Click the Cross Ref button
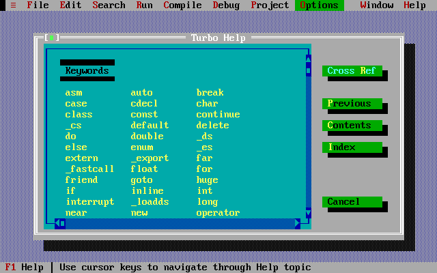437x273 pixels. (352, 71)
